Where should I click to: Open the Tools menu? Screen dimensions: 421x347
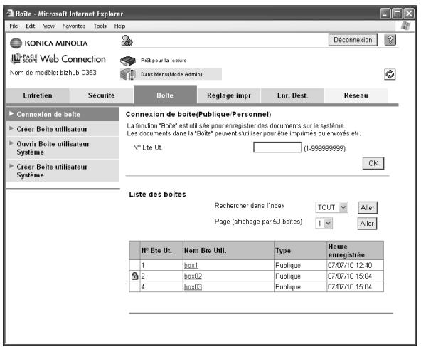[100, 26]
